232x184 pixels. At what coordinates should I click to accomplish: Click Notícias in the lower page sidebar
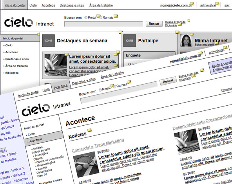click(37, 148)
